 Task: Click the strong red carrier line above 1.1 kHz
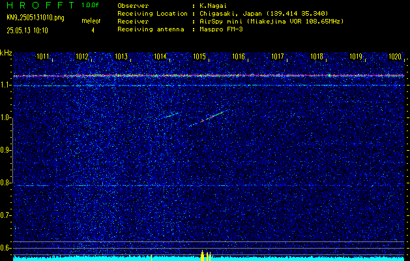209,76
